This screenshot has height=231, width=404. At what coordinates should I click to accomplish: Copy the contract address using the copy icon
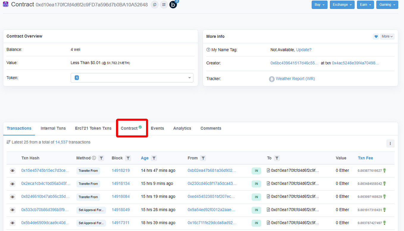(154, 4)
